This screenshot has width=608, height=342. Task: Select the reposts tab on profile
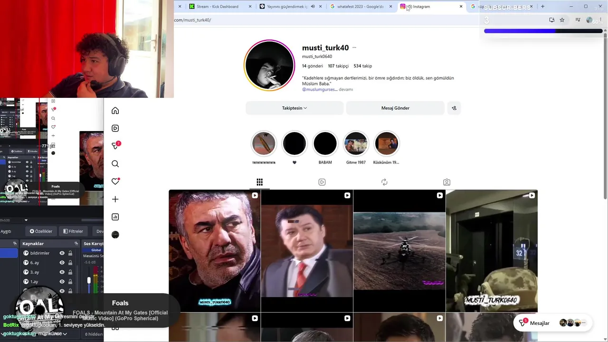click(x=384, y=182)
